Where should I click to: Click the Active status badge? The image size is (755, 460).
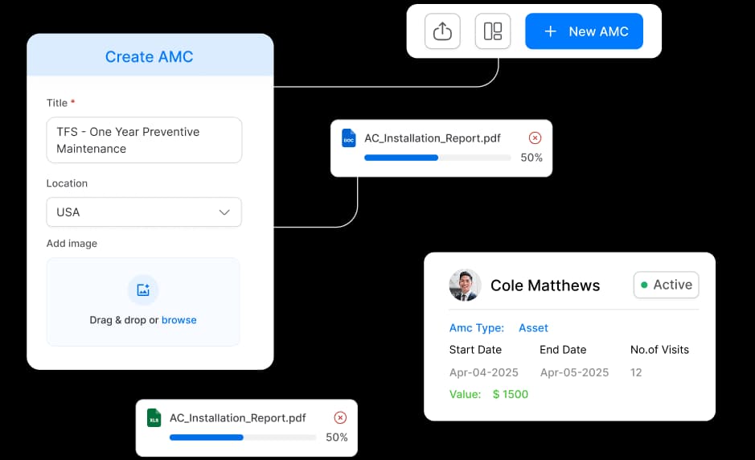(666, 285)
